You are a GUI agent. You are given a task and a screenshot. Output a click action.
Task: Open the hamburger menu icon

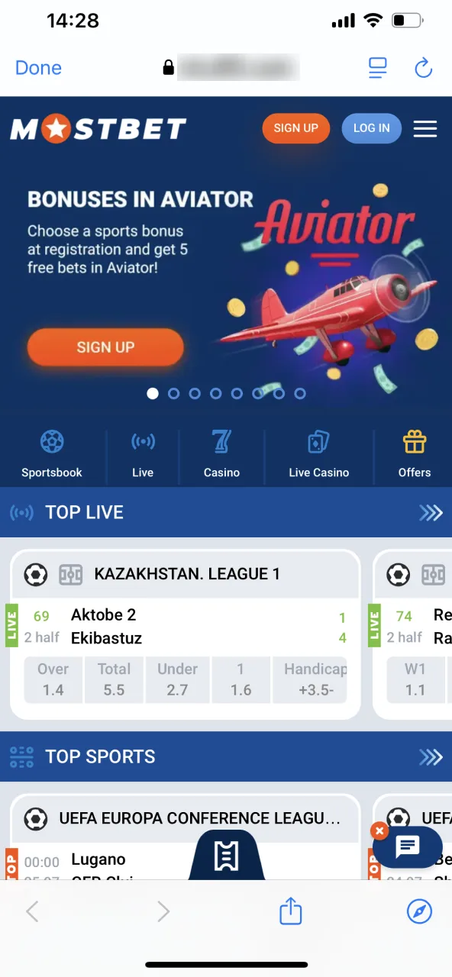425,128
